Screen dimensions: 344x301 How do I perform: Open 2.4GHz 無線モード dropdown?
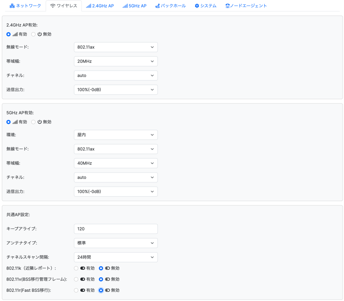[x=116, y=47]
